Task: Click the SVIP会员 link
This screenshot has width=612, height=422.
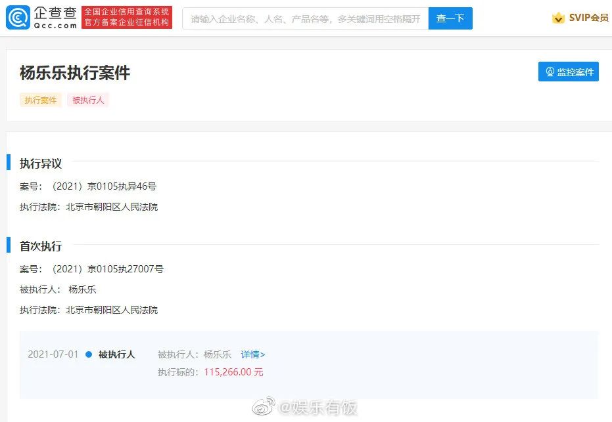Action: [x=588, y=18]
